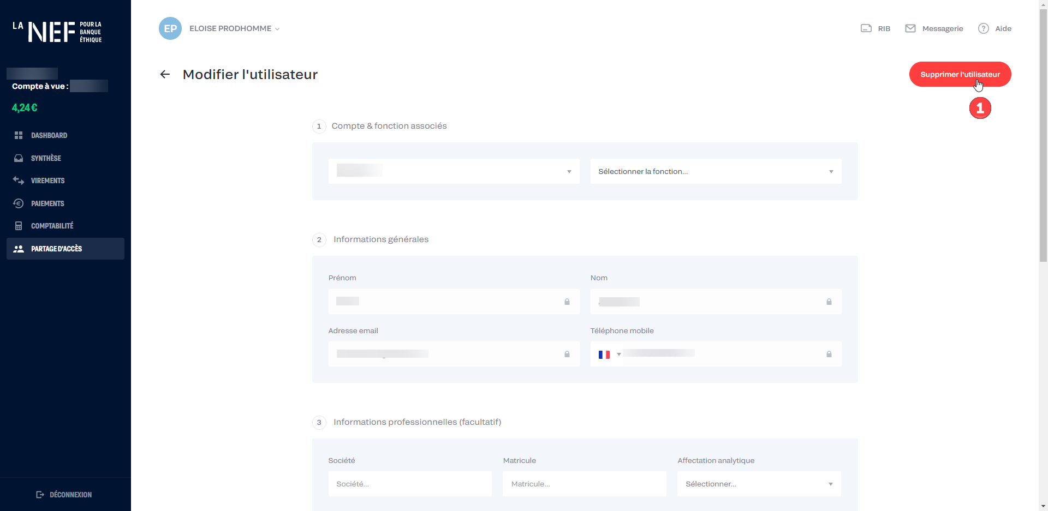Focus the Matricule text field
Viewport: 1048px width, 511px height.
pyautogui.click(x=584, y=484)
